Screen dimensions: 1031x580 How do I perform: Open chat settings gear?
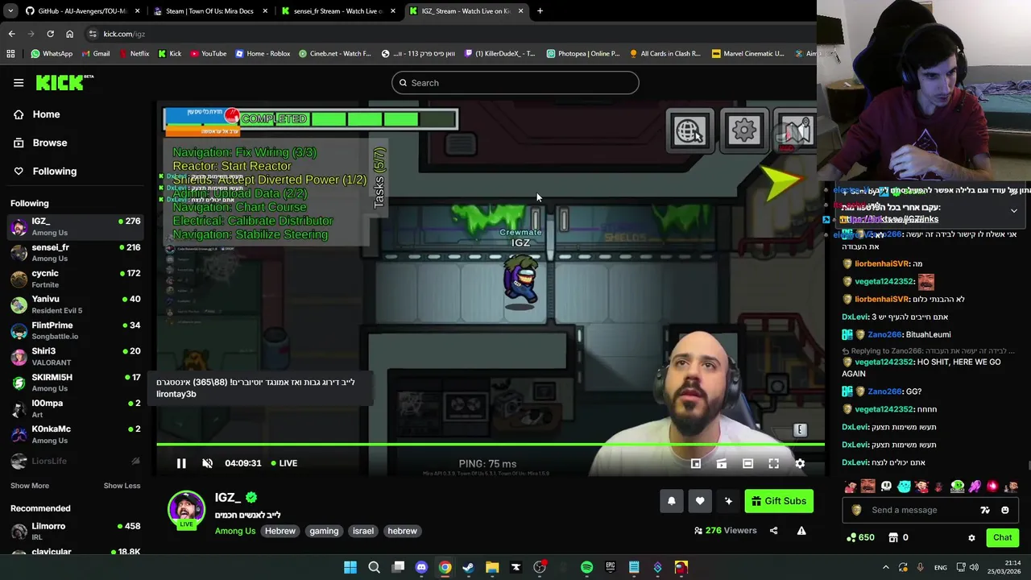click(x=971, y=537)
